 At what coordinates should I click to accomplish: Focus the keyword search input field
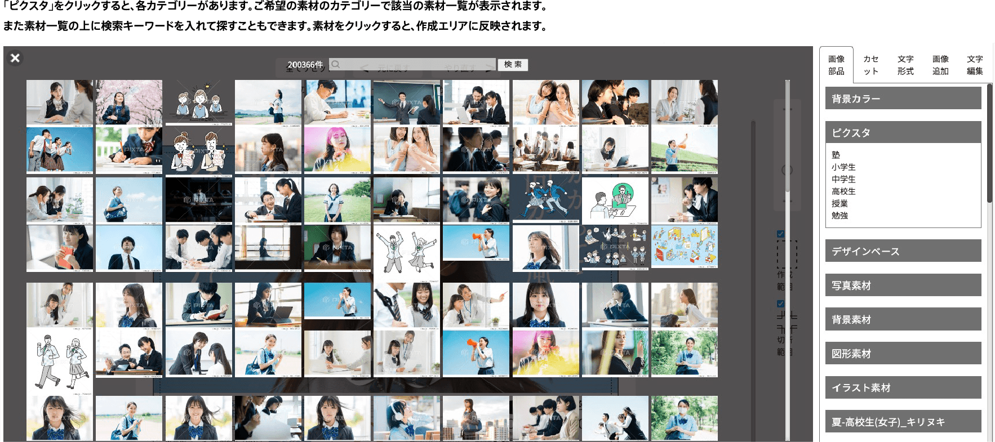(x=412, y=64)
